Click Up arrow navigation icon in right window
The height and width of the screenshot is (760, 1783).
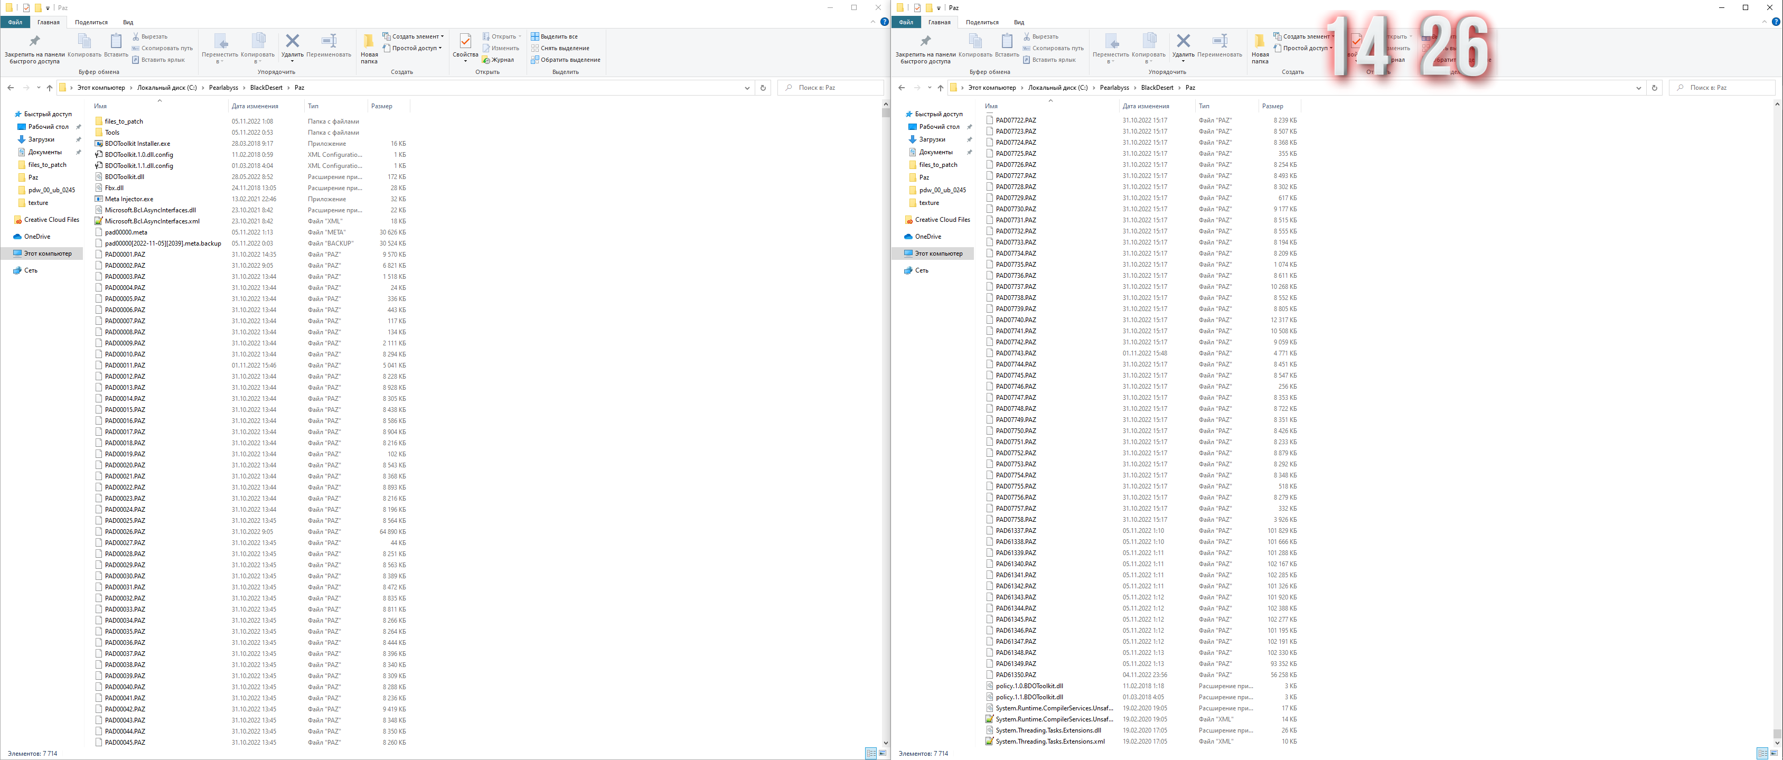point(940,88)
